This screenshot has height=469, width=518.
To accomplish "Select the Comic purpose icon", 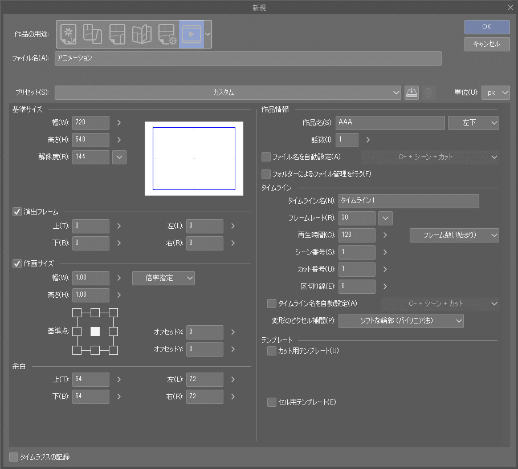I will (x=117, y=34).
